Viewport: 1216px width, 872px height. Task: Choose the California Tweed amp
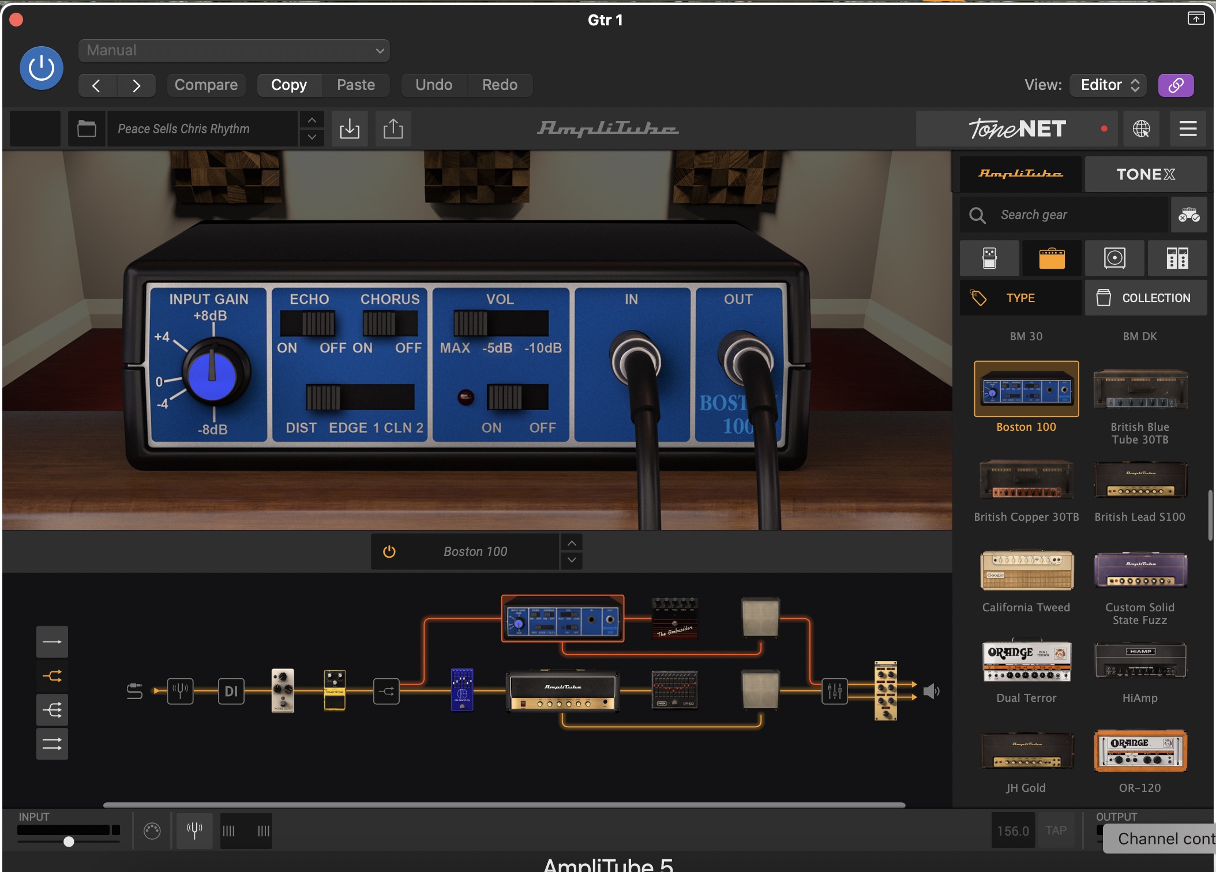[1026, 570]
